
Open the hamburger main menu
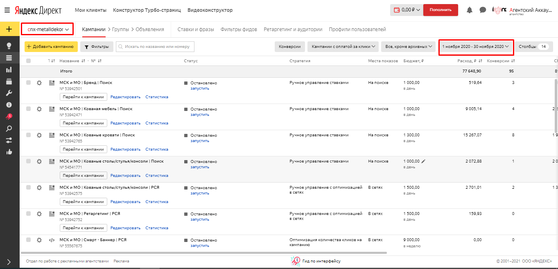[7, 10]
